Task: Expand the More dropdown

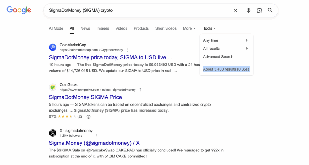Action: pos(189,28)
